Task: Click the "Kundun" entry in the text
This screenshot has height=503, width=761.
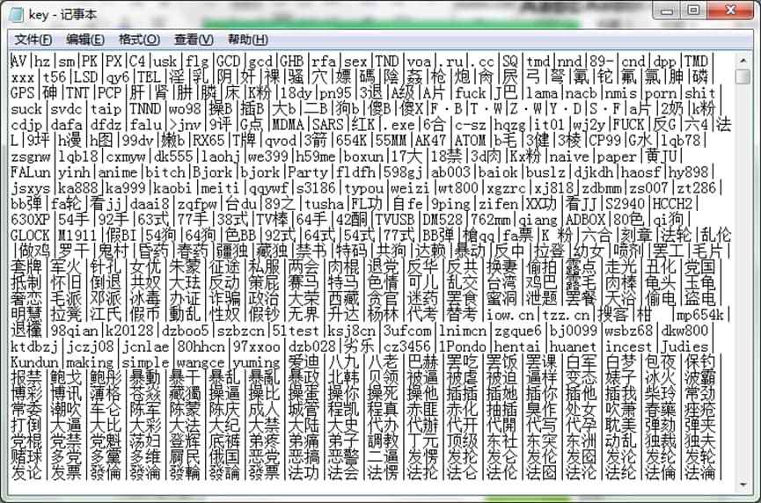Action: [x=34, y=362]
